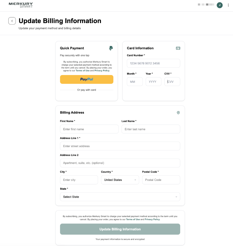The image size is (233, 246).
Task: Open the bottom Terms of Use link
Action: (x=133, y=219)
